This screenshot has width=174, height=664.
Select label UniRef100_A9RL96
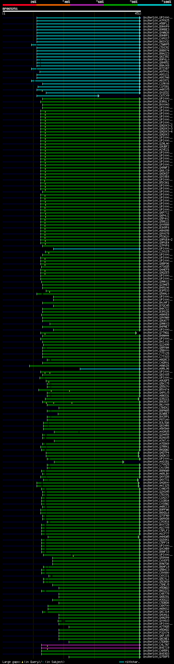click(x=156, y=369)
